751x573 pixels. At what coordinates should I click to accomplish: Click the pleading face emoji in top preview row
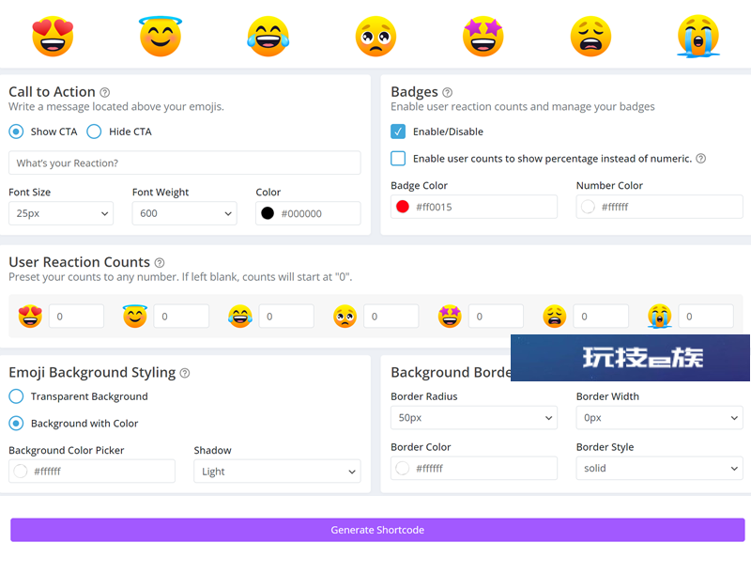pos(376,37)
